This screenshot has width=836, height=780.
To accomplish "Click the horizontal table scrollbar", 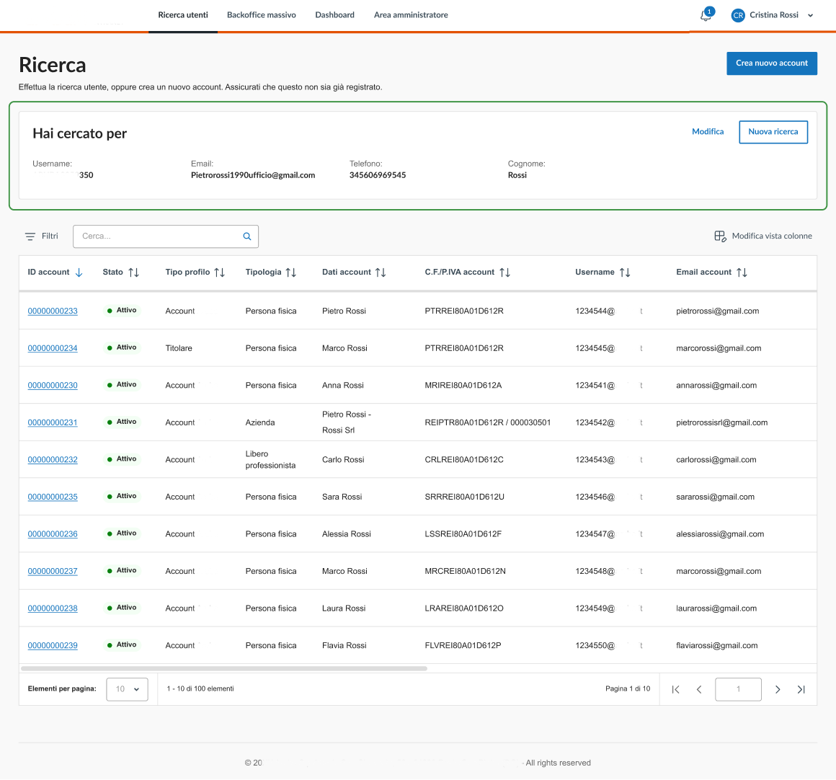I will click(223, 668).
